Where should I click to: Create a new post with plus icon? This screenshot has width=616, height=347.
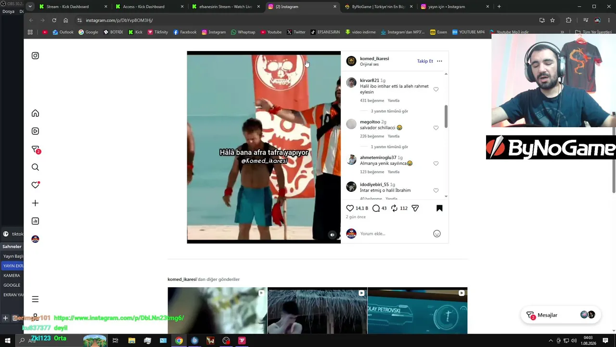click(x=35, y=203)
